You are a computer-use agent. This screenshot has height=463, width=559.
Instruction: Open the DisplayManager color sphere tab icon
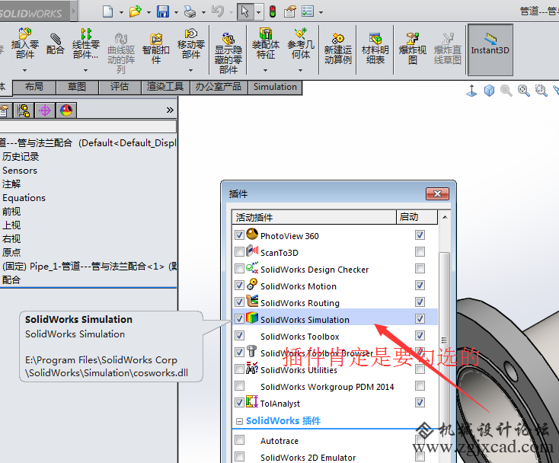click(66, 110)
